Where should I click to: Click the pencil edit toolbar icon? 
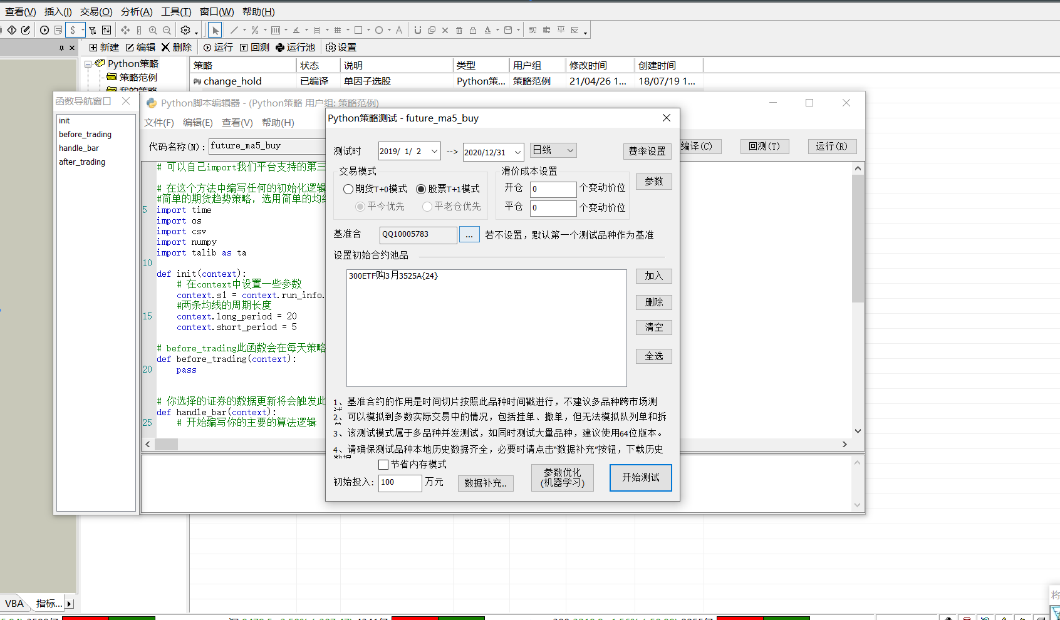click(x=26, y=30)
